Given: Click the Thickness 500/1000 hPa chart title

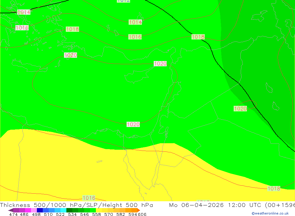Looking at the screenshot, I should [76, 205].
